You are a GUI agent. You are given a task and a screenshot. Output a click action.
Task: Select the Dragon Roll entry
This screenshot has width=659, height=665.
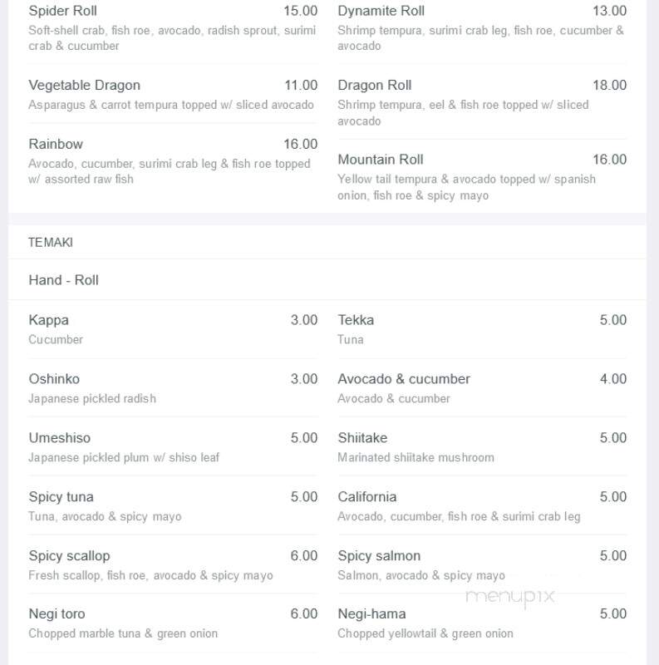482,102
